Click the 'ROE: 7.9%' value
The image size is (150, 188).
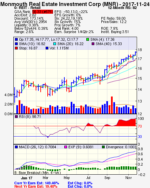tap(110, 28)
